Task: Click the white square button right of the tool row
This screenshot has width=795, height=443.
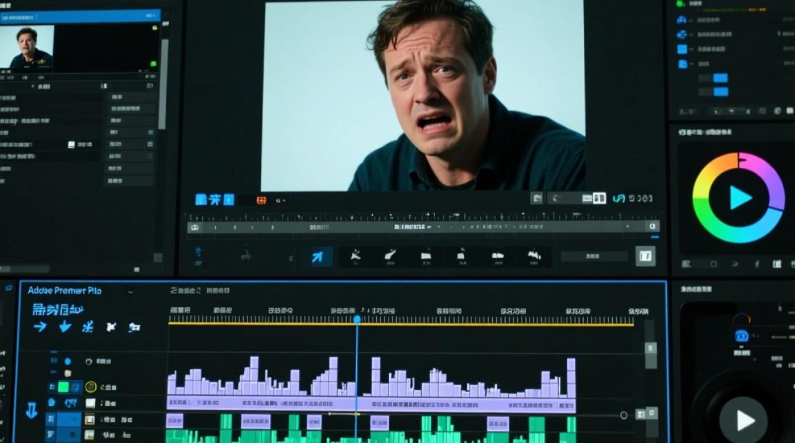Action: point(645,256)
